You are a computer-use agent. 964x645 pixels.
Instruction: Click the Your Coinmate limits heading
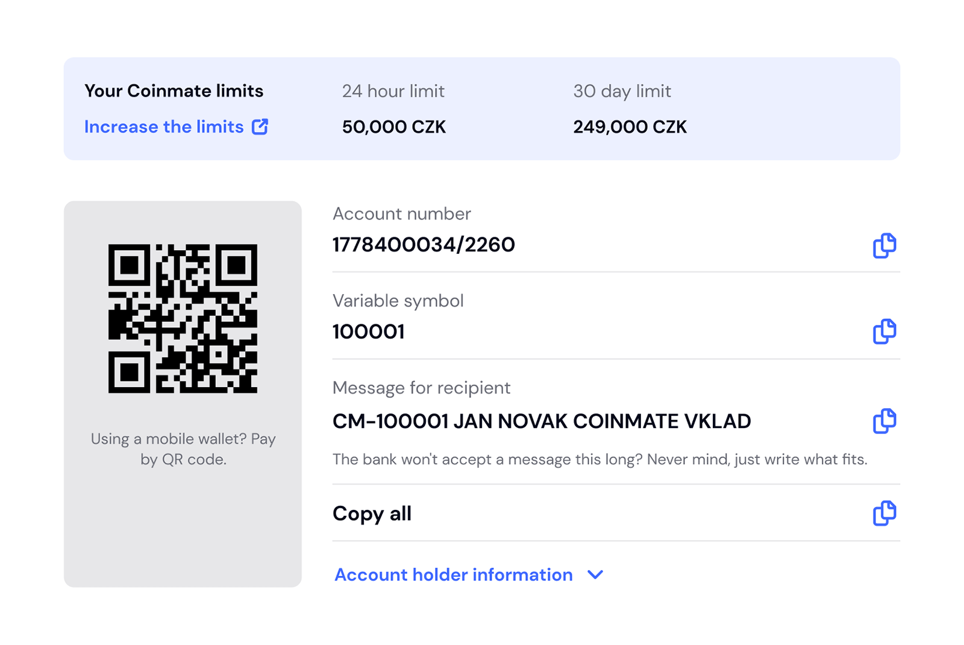tap(174, 91)
